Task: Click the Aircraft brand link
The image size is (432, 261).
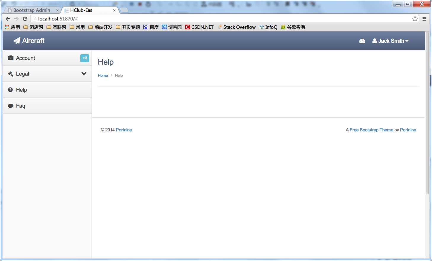Action: 29,41
